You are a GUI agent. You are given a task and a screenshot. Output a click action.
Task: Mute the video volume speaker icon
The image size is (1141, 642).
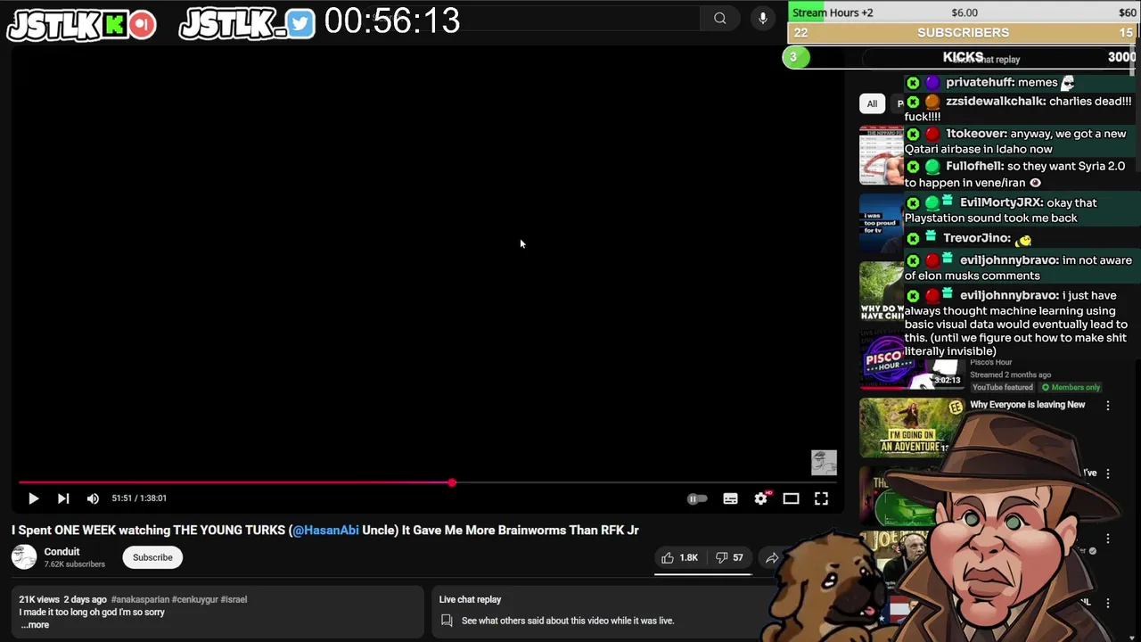point(93,498)
